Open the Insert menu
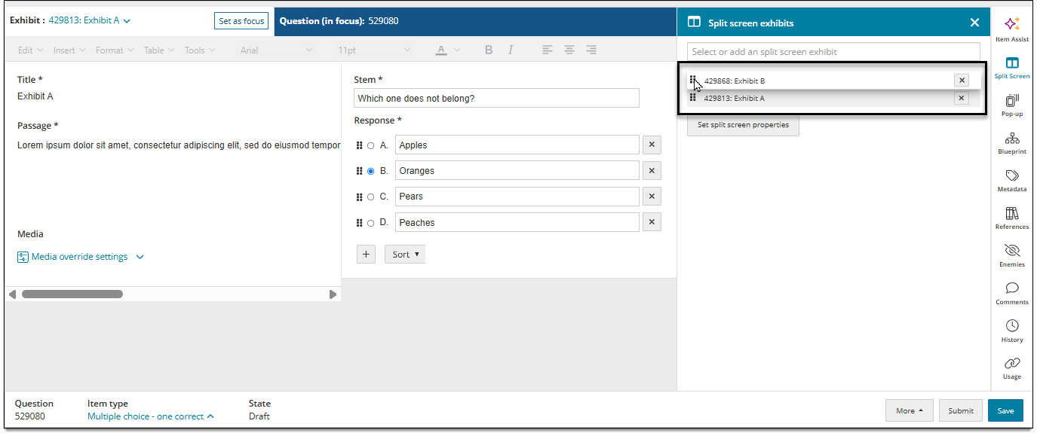 [x=69, y=50]
